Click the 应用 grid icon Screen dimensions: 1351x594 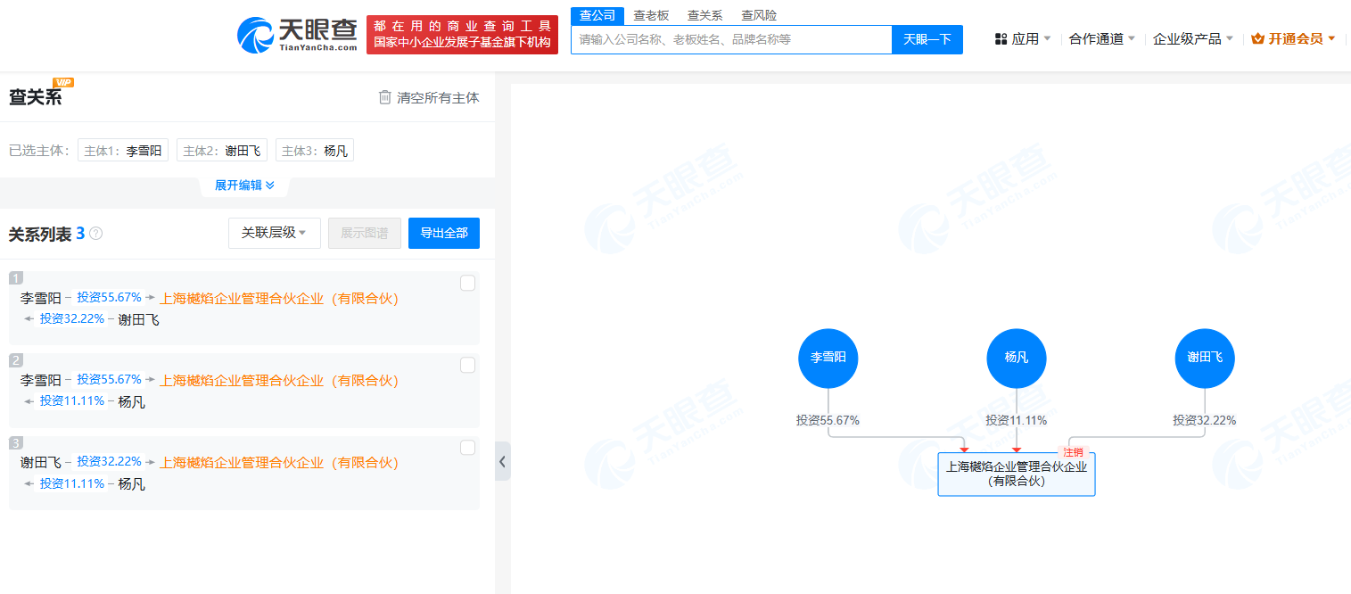pos(1001,39)
